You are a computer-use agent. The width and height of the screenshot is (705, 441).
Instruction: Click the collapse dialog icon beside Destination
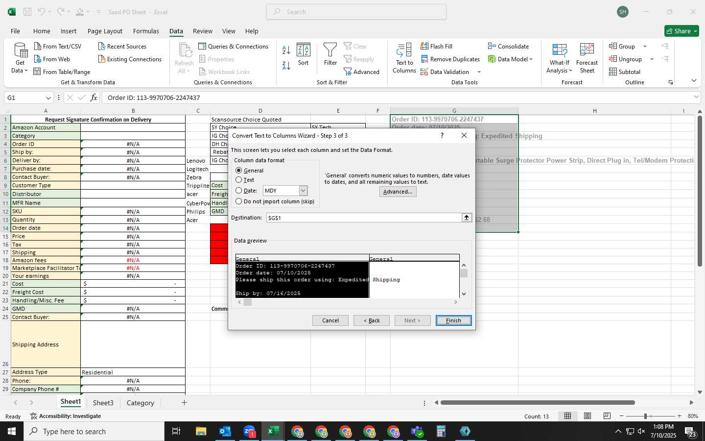(x=467, y=218)
